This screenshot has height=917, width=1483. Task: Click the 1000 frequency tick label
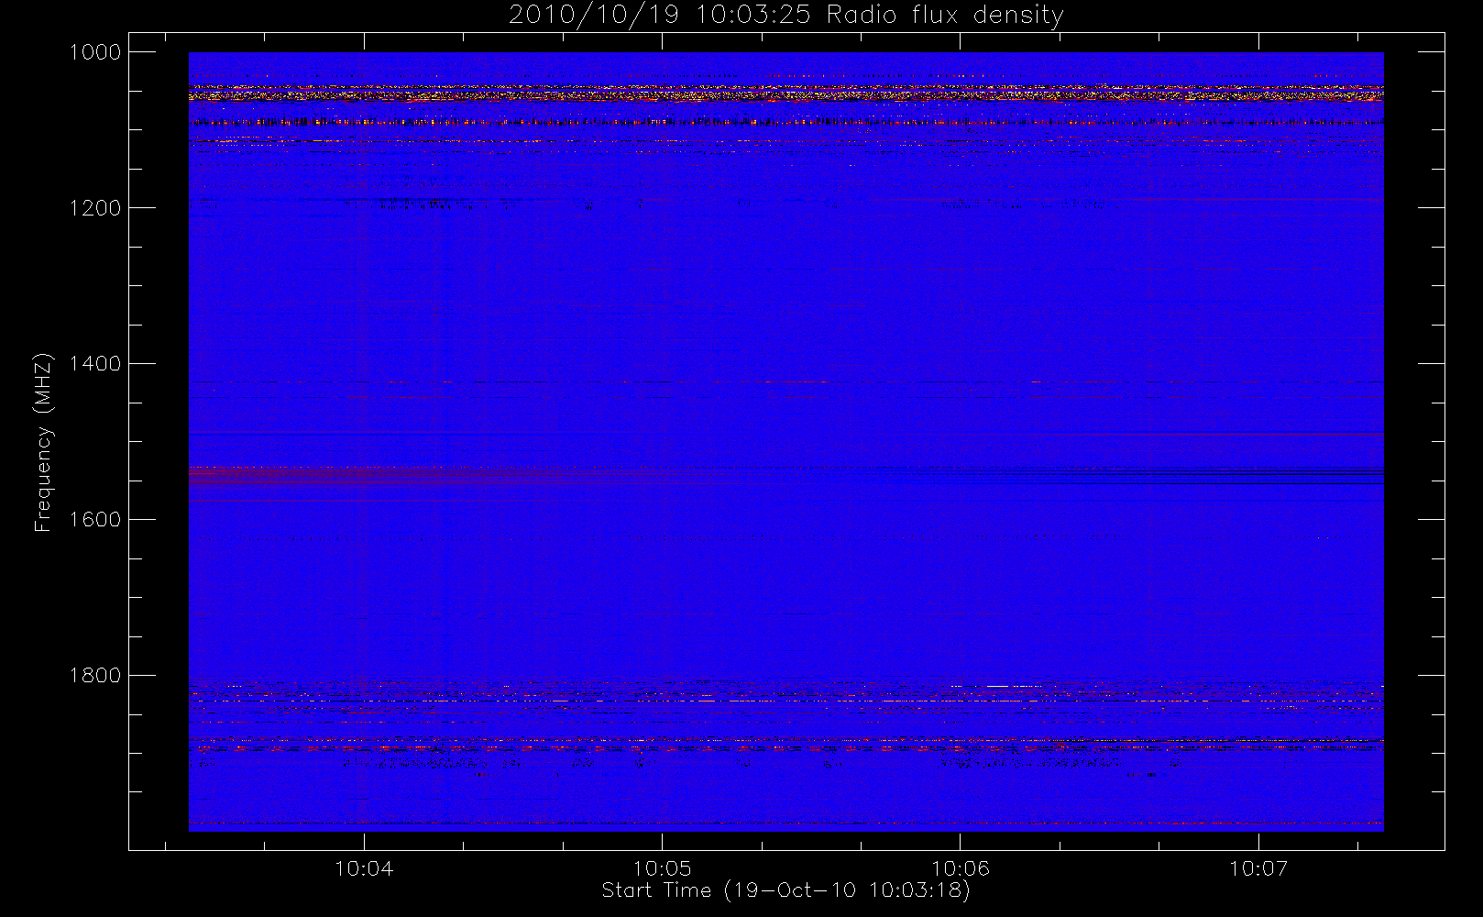point(95,52)
